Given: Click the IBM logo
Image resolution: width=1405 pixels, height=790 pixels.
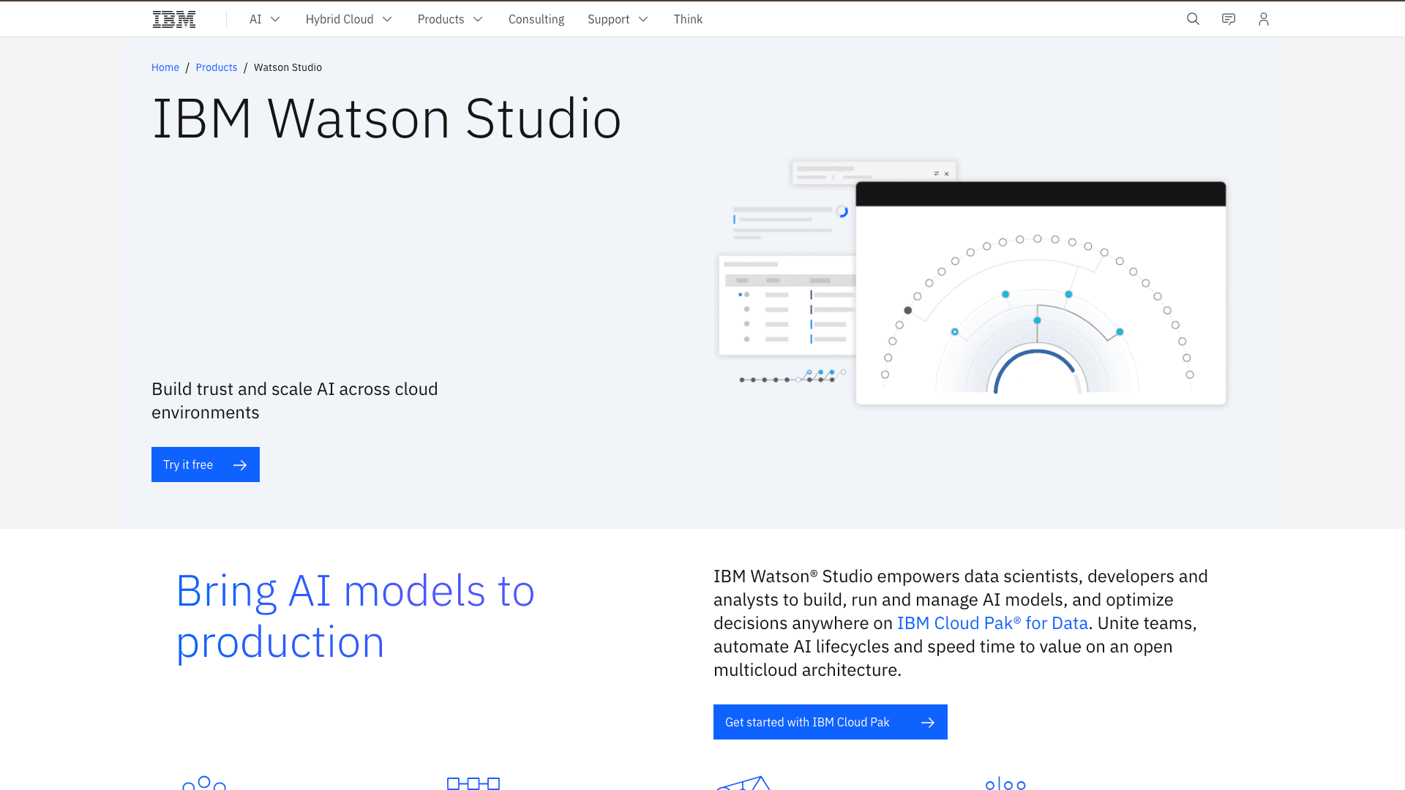Looking at the screenshot, I should 173,18.
